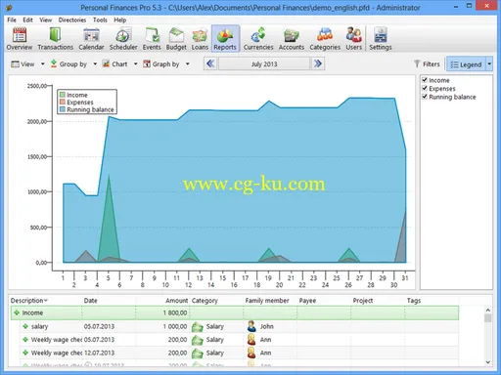Click the Description column sort arrow

(x=46, y=301)
